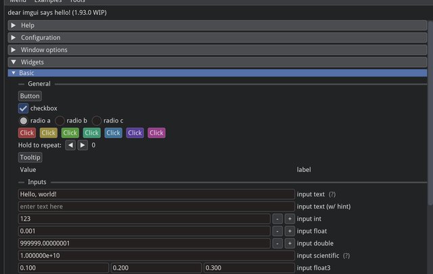Increase input float with plus button

coord(290,231)
